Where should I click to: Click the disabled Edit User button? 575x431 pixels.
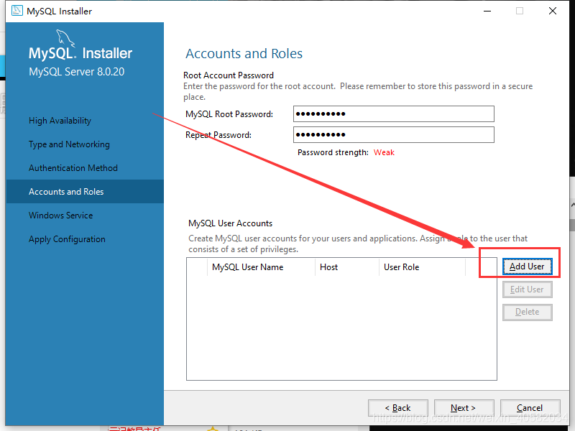(x=527, y=289)
